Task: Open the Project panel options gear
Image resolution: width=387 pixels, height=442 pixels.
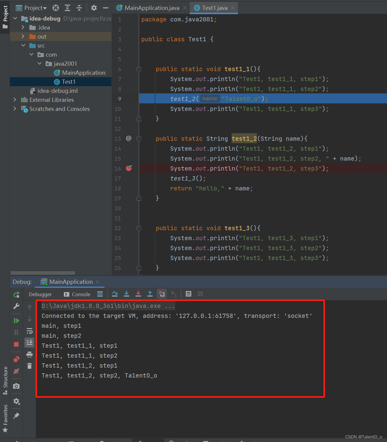Action: click(x=94, y=8)
